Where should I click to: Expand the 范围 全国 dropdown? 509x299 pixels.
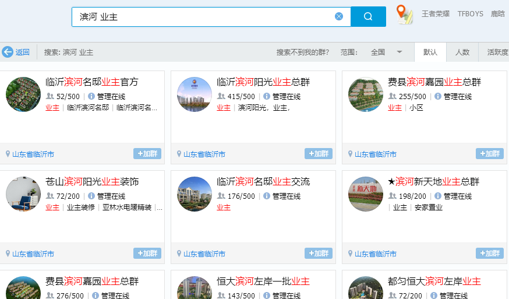[400, 52]
